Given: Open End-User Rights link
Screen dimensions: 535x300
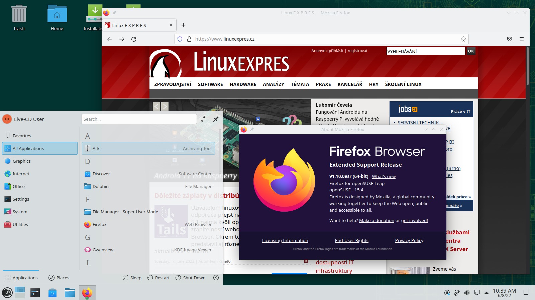Looking at the screenshot, I should (x=351, y=240).
